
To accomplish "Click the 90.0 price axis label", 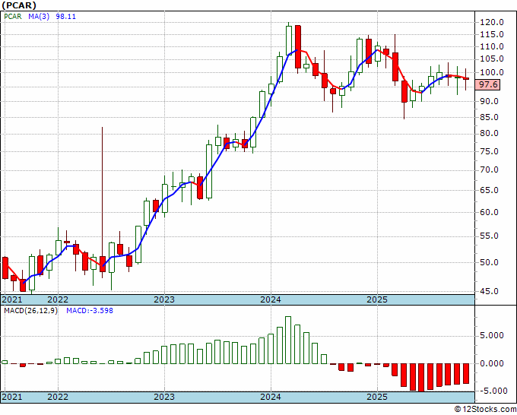I will [x=490, y=101].
